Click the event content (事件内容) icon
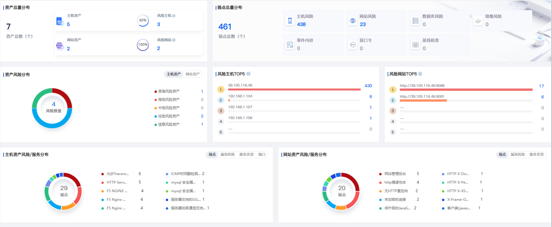 (x=290, y=45)
